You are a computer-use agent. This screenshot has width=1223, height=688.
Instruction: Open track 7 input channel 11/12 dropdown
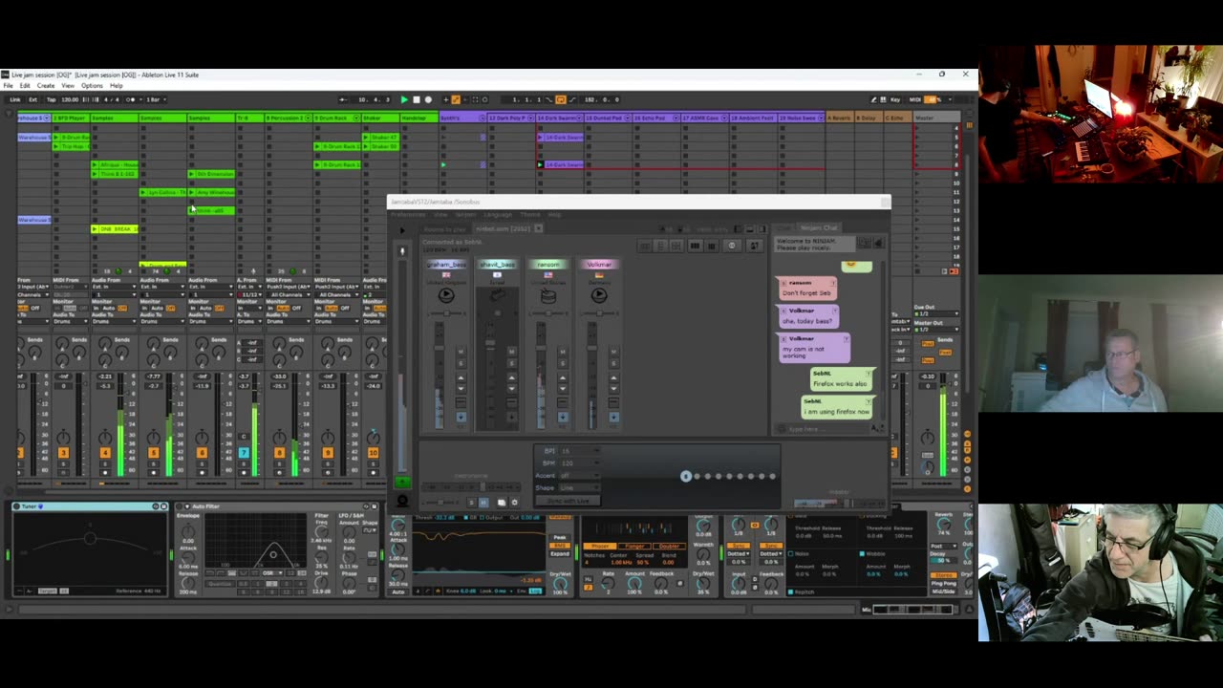pyautogui.click(x=250, y=294)
